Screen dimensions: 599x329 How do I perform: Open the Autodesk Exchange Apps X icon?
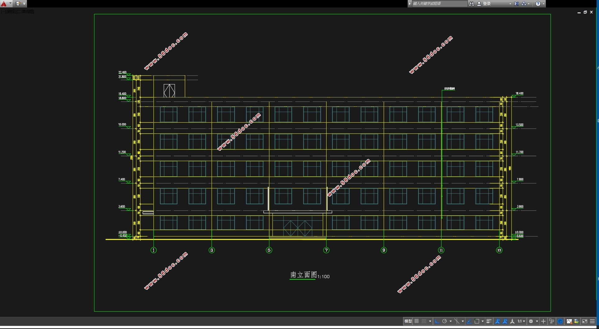click(516, 4)
